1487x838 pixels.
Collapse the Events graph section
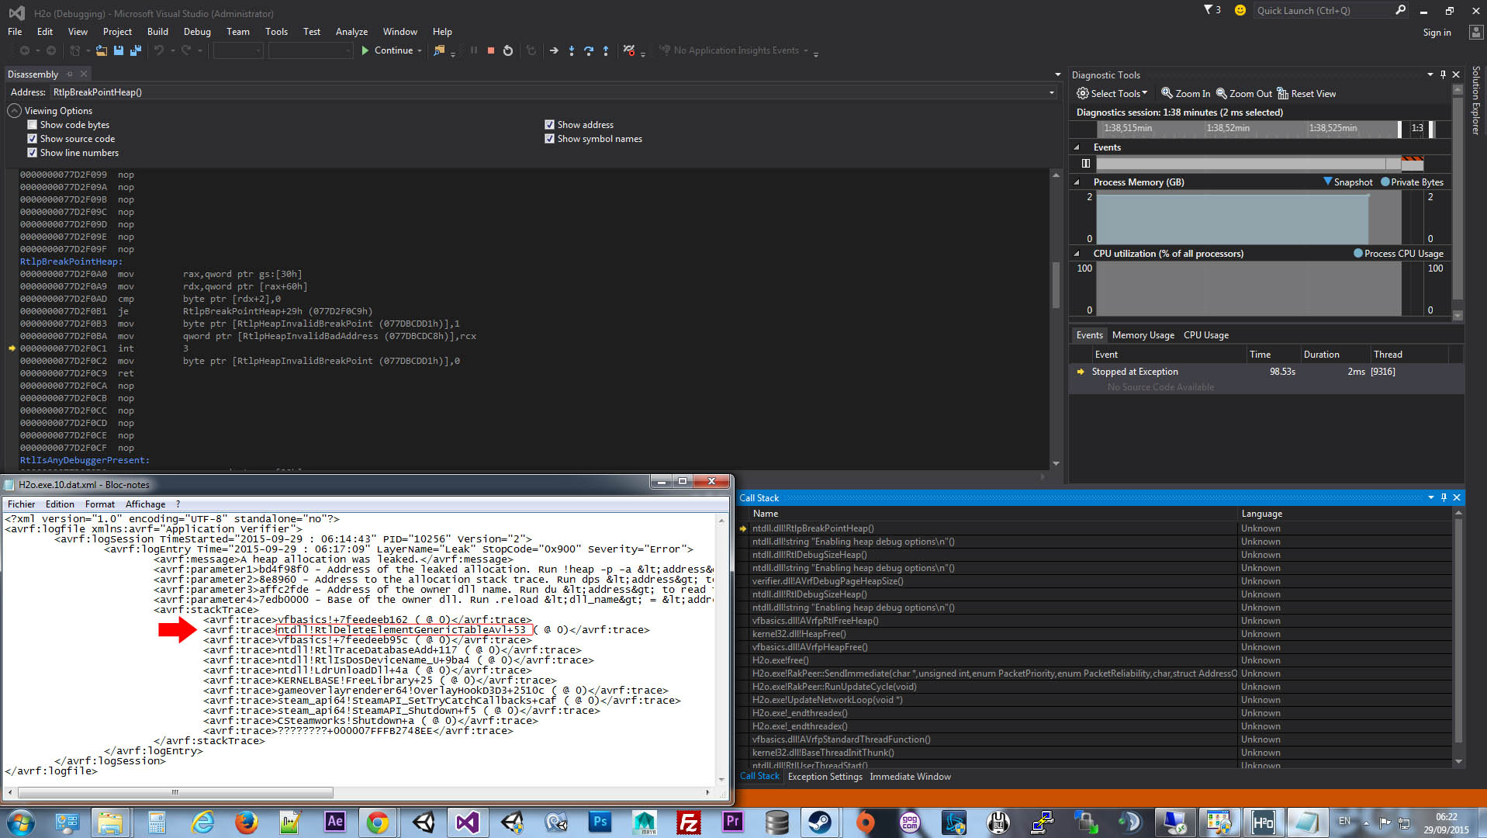coord(1077,147)
